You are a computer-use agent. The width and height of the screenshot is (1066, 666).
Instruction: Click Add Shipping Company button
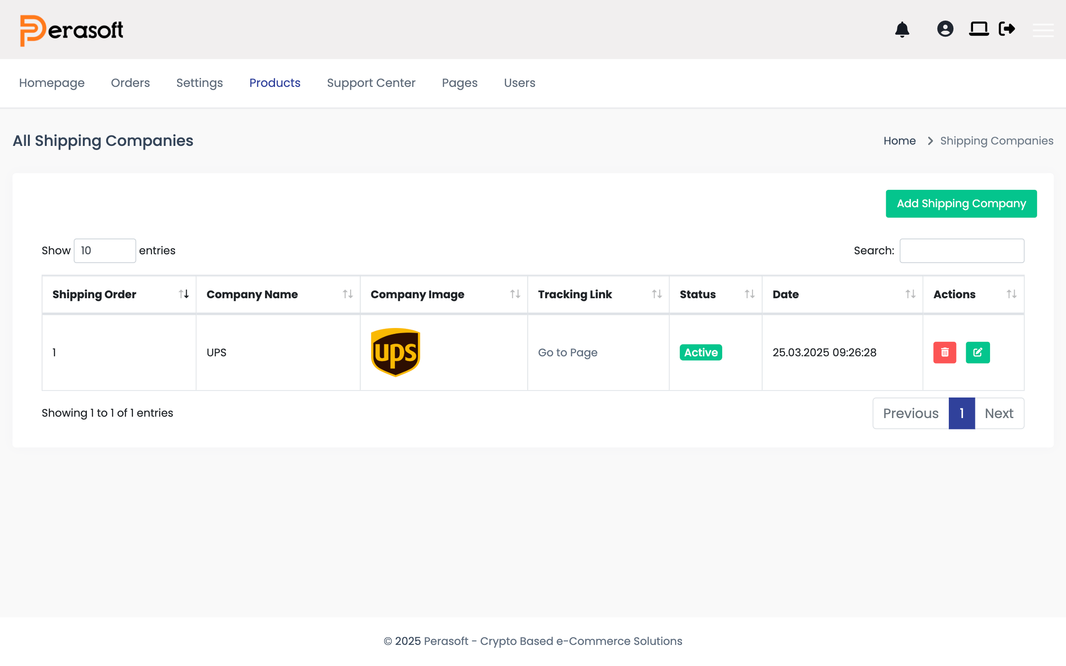coord(961,204)
